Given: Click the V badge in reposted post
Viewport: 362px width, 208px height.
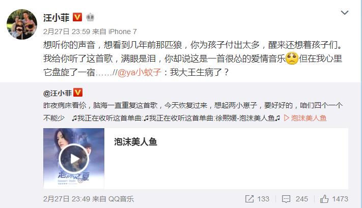Looking at the screenshot, I should (x=77, y=93).
